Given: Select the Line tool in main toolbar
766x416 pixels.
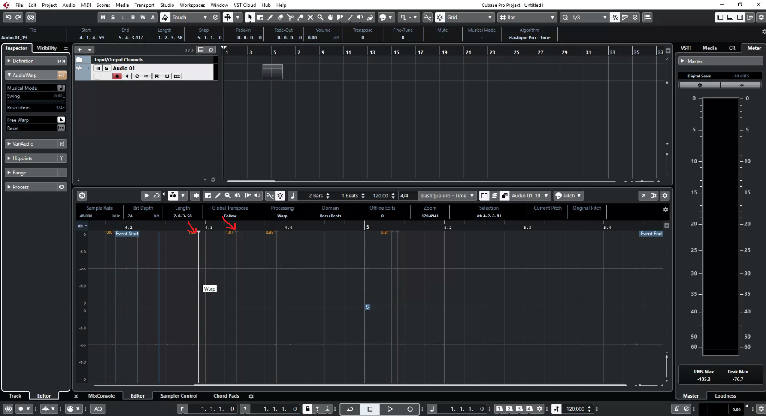Looking at the screenshot, I should [x=350, y=17].
